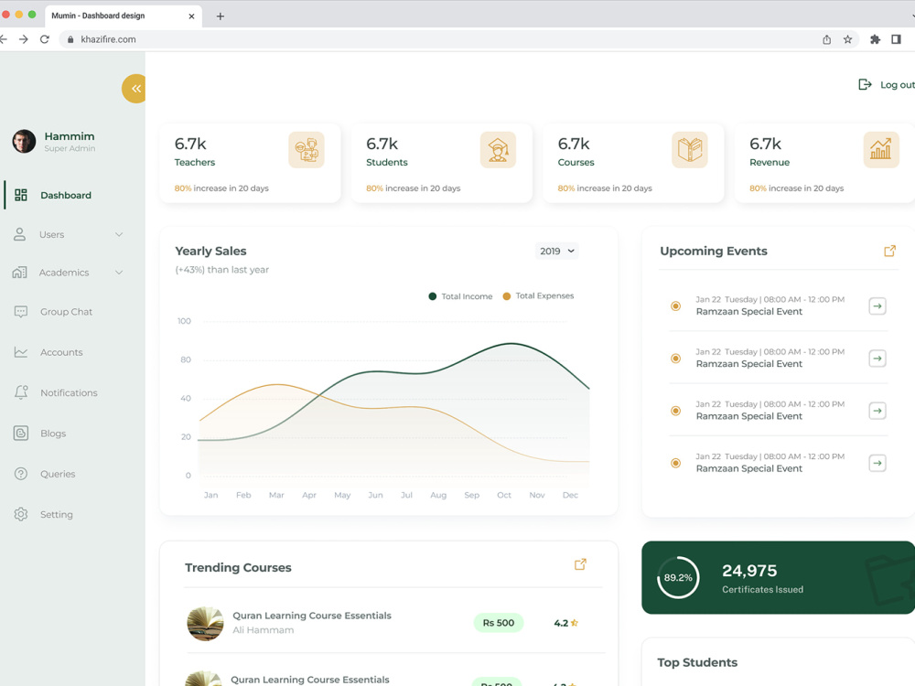This screenshot has width=915, height=686.
Task: Click the Teachers card icon
Action: [307, 150]
